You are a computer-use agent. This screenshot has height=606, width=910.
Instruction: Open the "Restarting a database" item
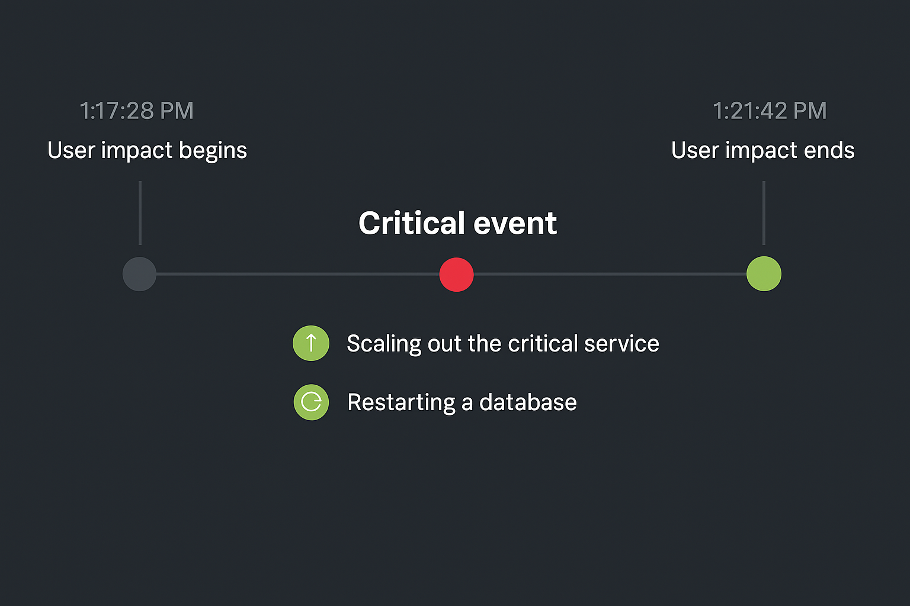462,402
